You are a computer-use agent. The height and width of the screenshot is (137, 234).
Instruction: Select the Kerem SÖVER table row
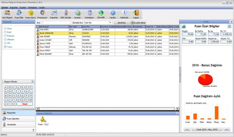point(108,40)
